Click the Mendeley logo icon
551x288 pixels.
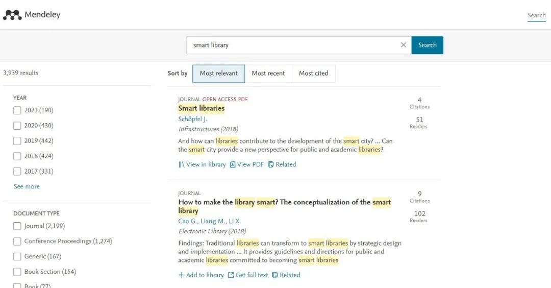coord(12,15)
